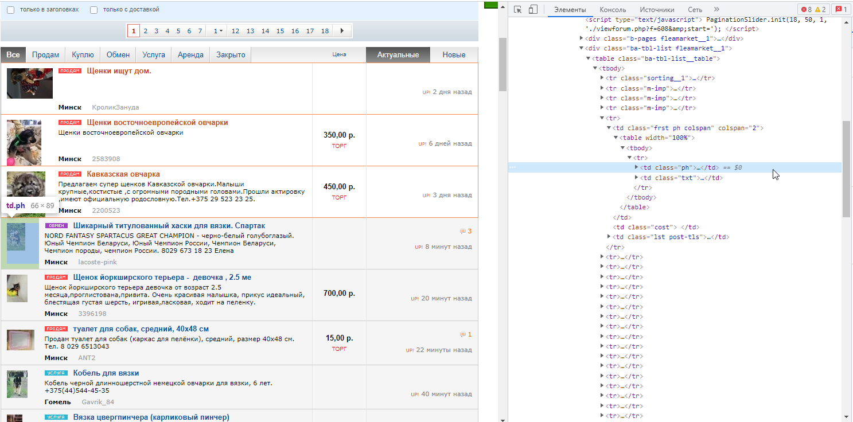Open the red error count badge showing 8

point(807,10)
